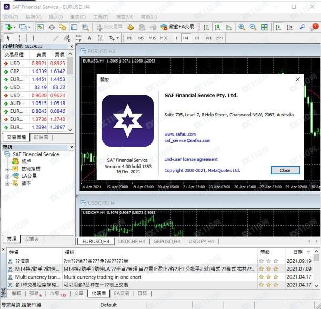This screenshot has width=321, height=309.
Task: Click the red notification icon
Action: point(315,27)
